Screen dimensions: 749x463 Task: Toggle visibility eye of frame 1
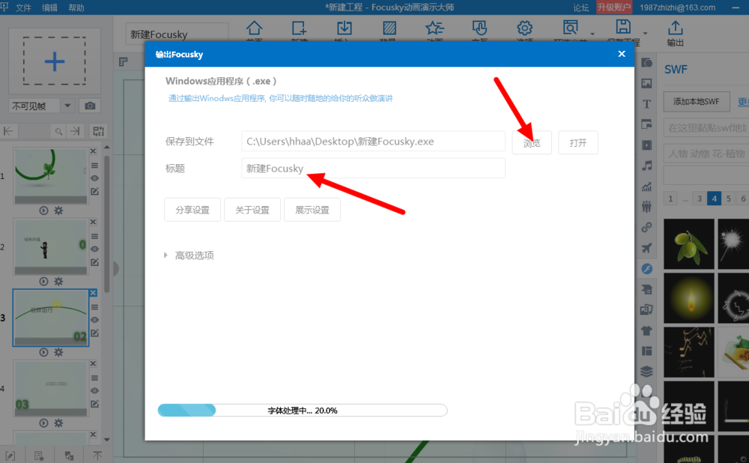pos(94,178)
